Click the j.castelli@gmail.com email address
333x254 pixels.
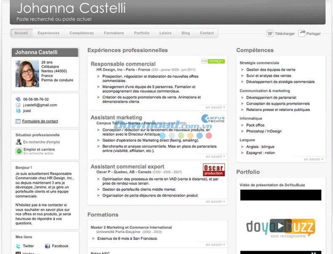[x=40, y=105]
